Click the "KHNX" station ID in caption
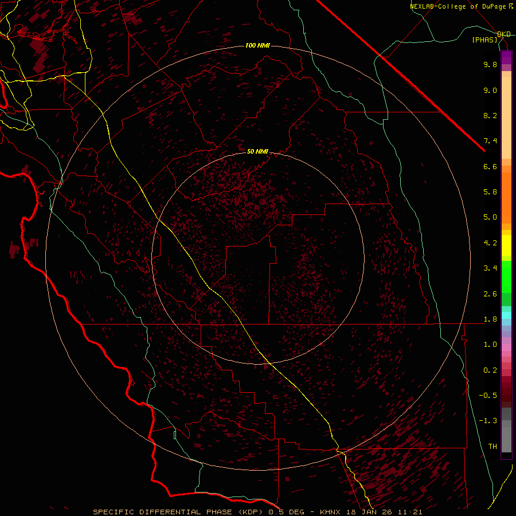Viewport: 516px width, 516px height. tap(331, 512)
